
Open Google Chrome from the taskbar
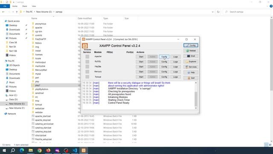click(x=40, y=150)
